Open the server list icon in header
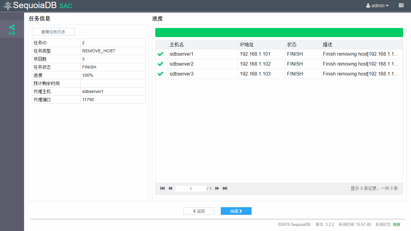Image resolution: width=411 pixels, height=231 pixels. tap(401, 5)
